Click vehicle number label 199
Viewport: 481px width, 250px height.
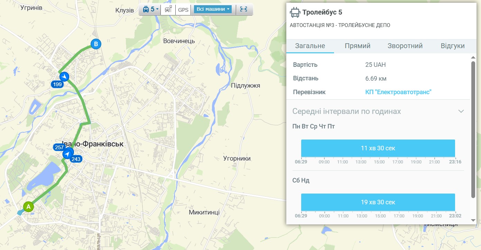[x=57, y=84]
